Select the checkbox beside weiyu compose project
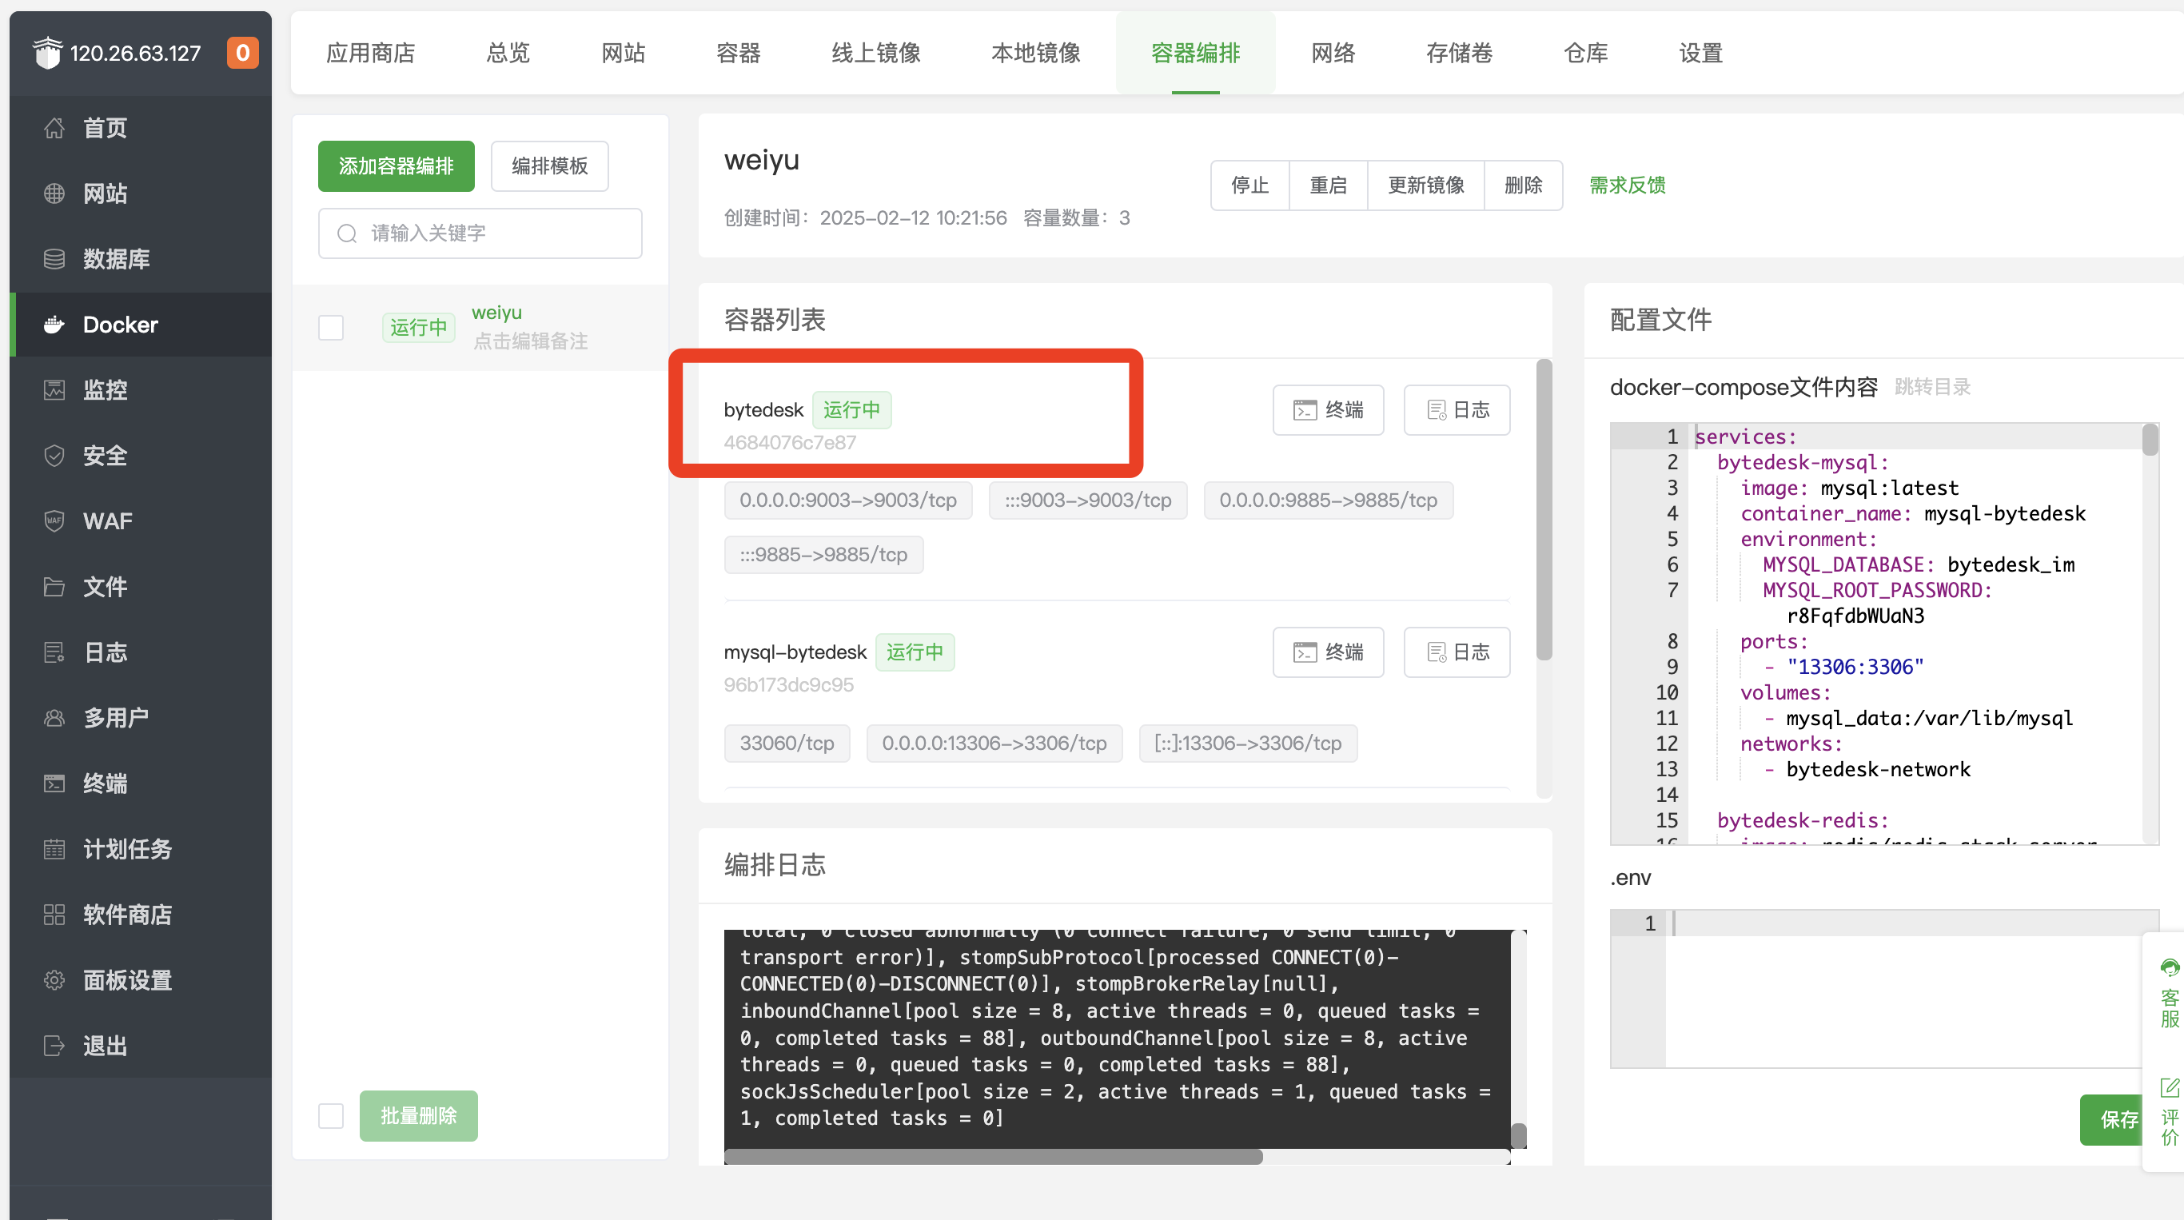Image resolution: width=2184 pixels, height=1220 pixels. point(331,327)
